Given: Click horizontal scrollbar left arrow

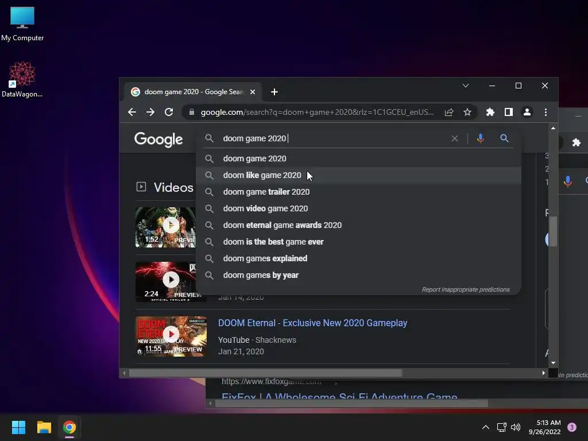Looking at the screenshot, I should [x=124, y=373].
